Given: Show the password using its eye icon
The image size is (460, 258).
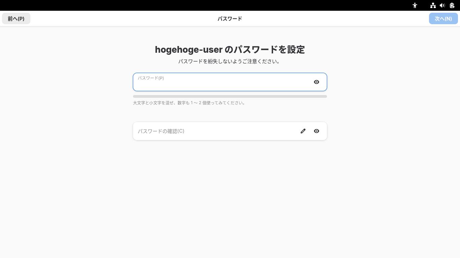Looking at the screenshot, I should tap(317, 82).
